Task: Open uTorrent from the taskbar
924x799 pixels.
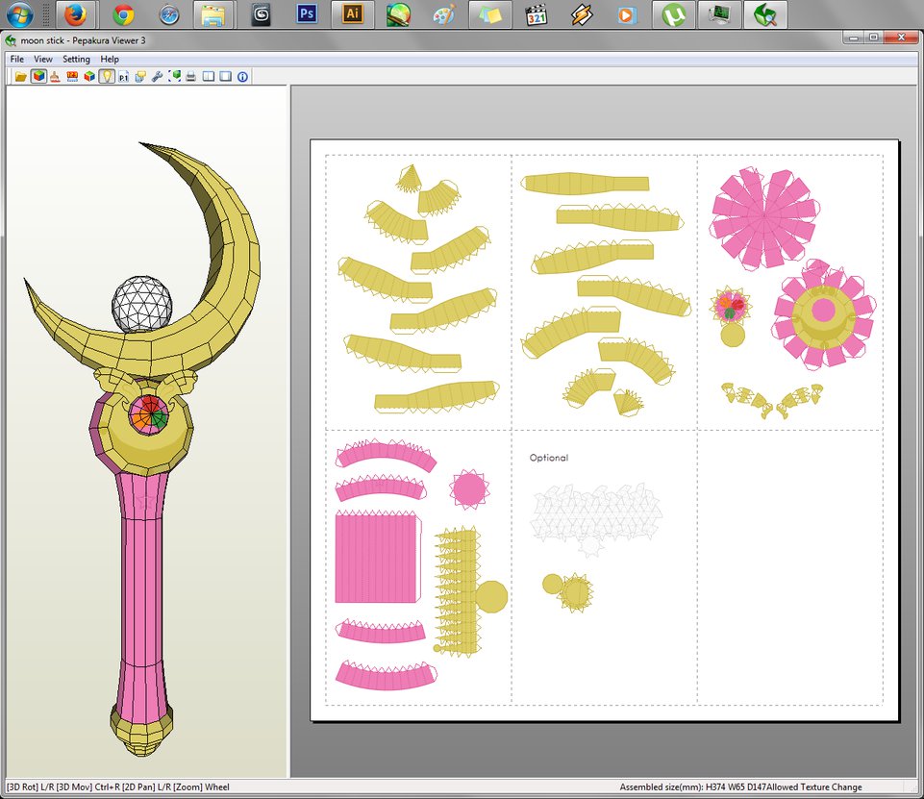Action: coord(674,14)
